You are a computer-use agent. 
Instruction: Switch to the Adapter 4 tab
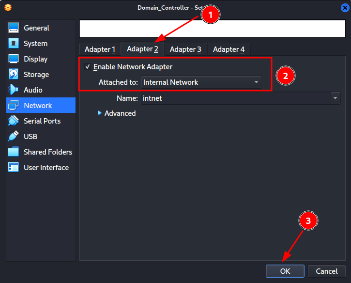[x=229, y=49]
